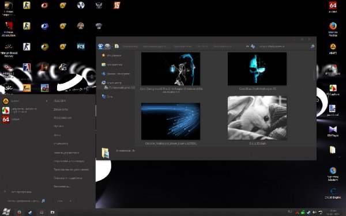
Task: Click Run… in the Start menu
Action: [62, 187]
